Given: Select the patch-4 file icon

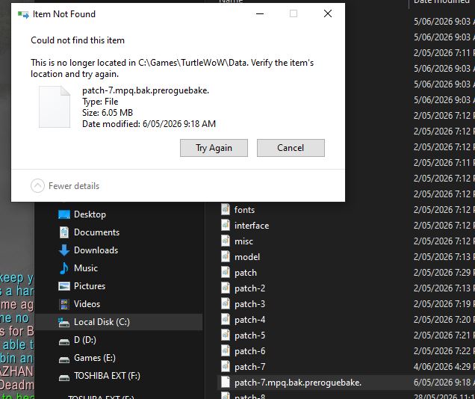Looking at the screenshot, I should 226,319.
